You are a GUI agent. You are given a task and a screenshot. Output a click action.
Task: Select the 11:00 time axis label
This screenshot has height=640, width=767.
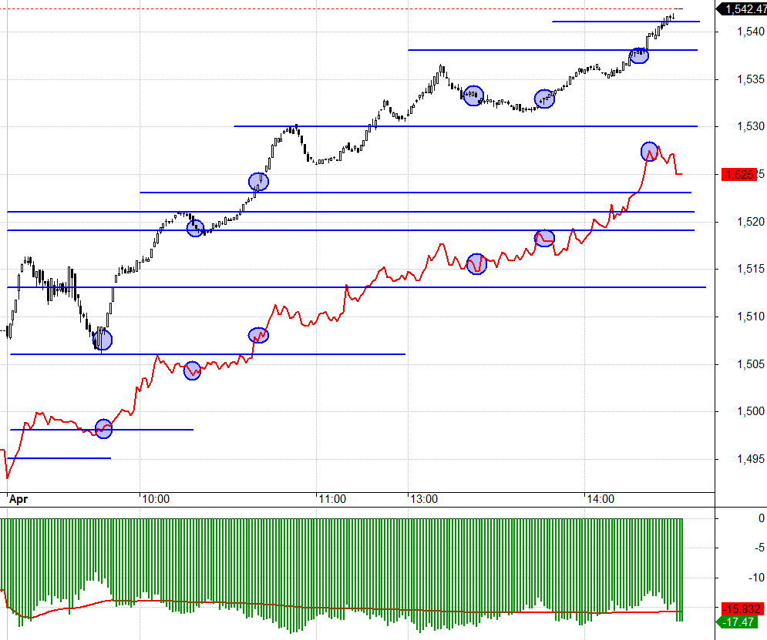[x=332, y=499]
